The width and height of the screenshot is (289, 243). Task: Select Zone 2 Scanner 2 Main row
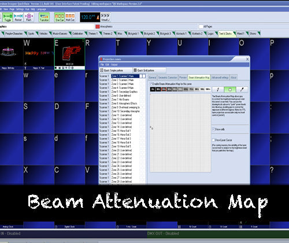pyautogui.click(x=122, y=80)
